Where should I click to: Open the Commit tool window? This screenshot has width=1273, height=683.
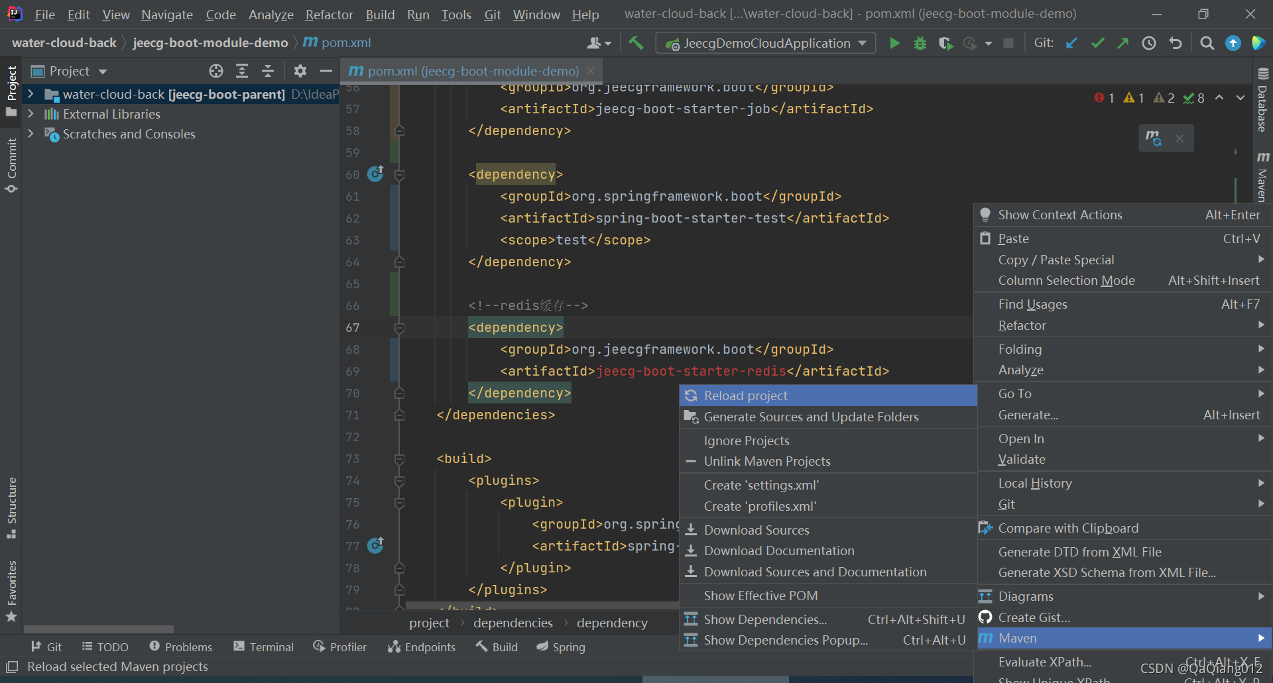[11, 166]
